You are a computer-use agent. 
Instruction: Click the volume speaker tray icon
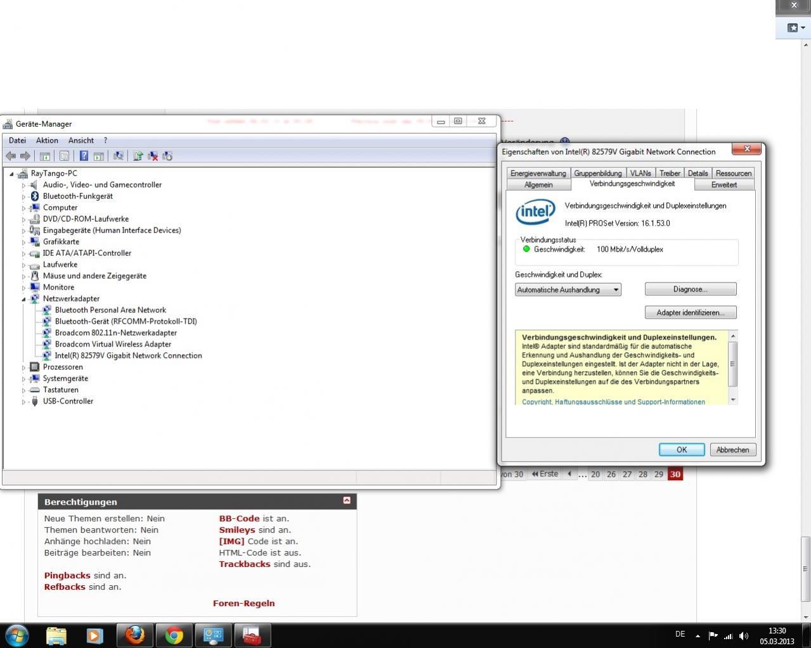(x=743, y=635)
